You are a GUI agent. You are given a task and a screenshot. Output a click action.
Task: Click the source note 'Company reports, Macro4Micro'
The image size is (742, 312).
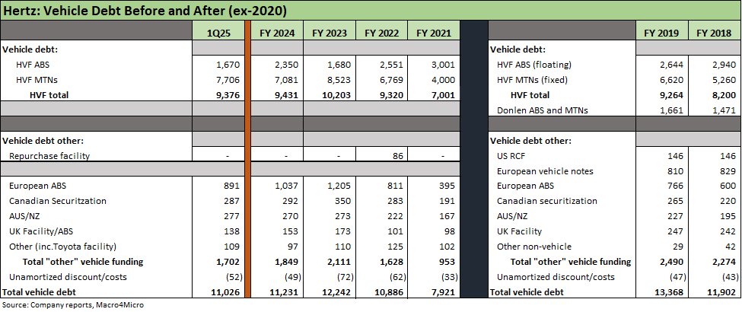coord(87,305)
